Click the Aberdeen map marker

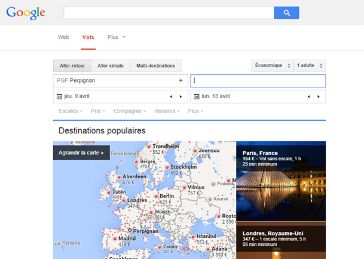[x=119, y=177]
